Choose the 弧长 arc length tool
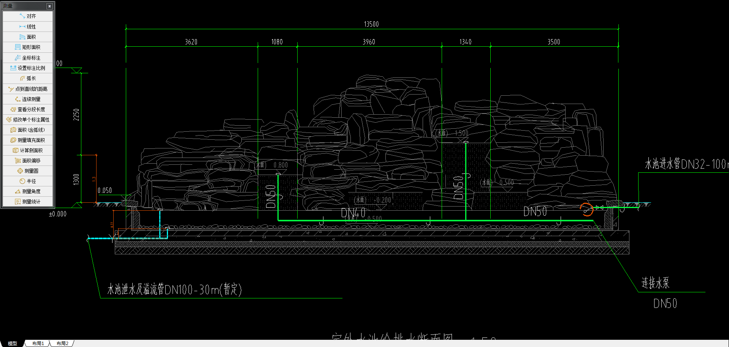The image size is (729, 347). (28, 78)
